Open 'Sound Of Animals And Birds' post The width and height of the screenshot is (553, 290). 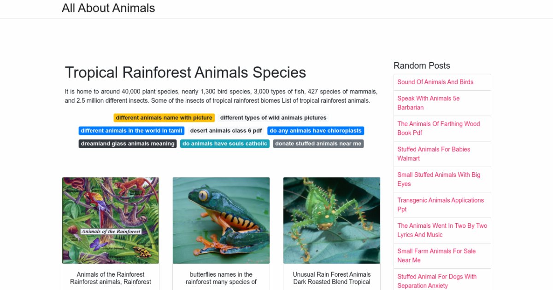[x=435, y=82]
